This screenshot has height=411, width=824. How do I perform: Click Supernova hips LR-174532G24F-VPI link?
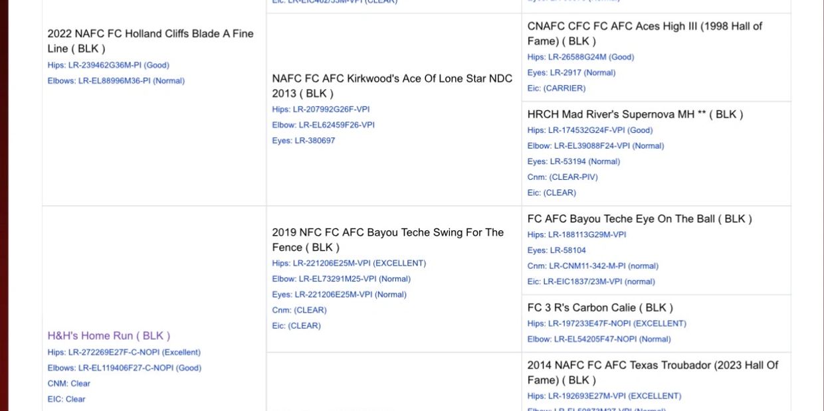[x=589, y=130]
